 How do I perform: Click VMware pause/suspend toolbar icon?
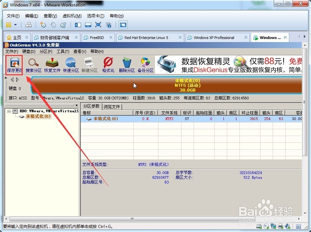point(8,25)
